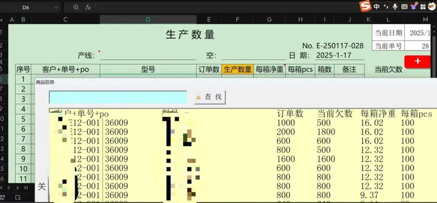This screenshot has width=437, height=203.
Task: Expand the name box dropdown arrow
Action: tap(56, 8)
